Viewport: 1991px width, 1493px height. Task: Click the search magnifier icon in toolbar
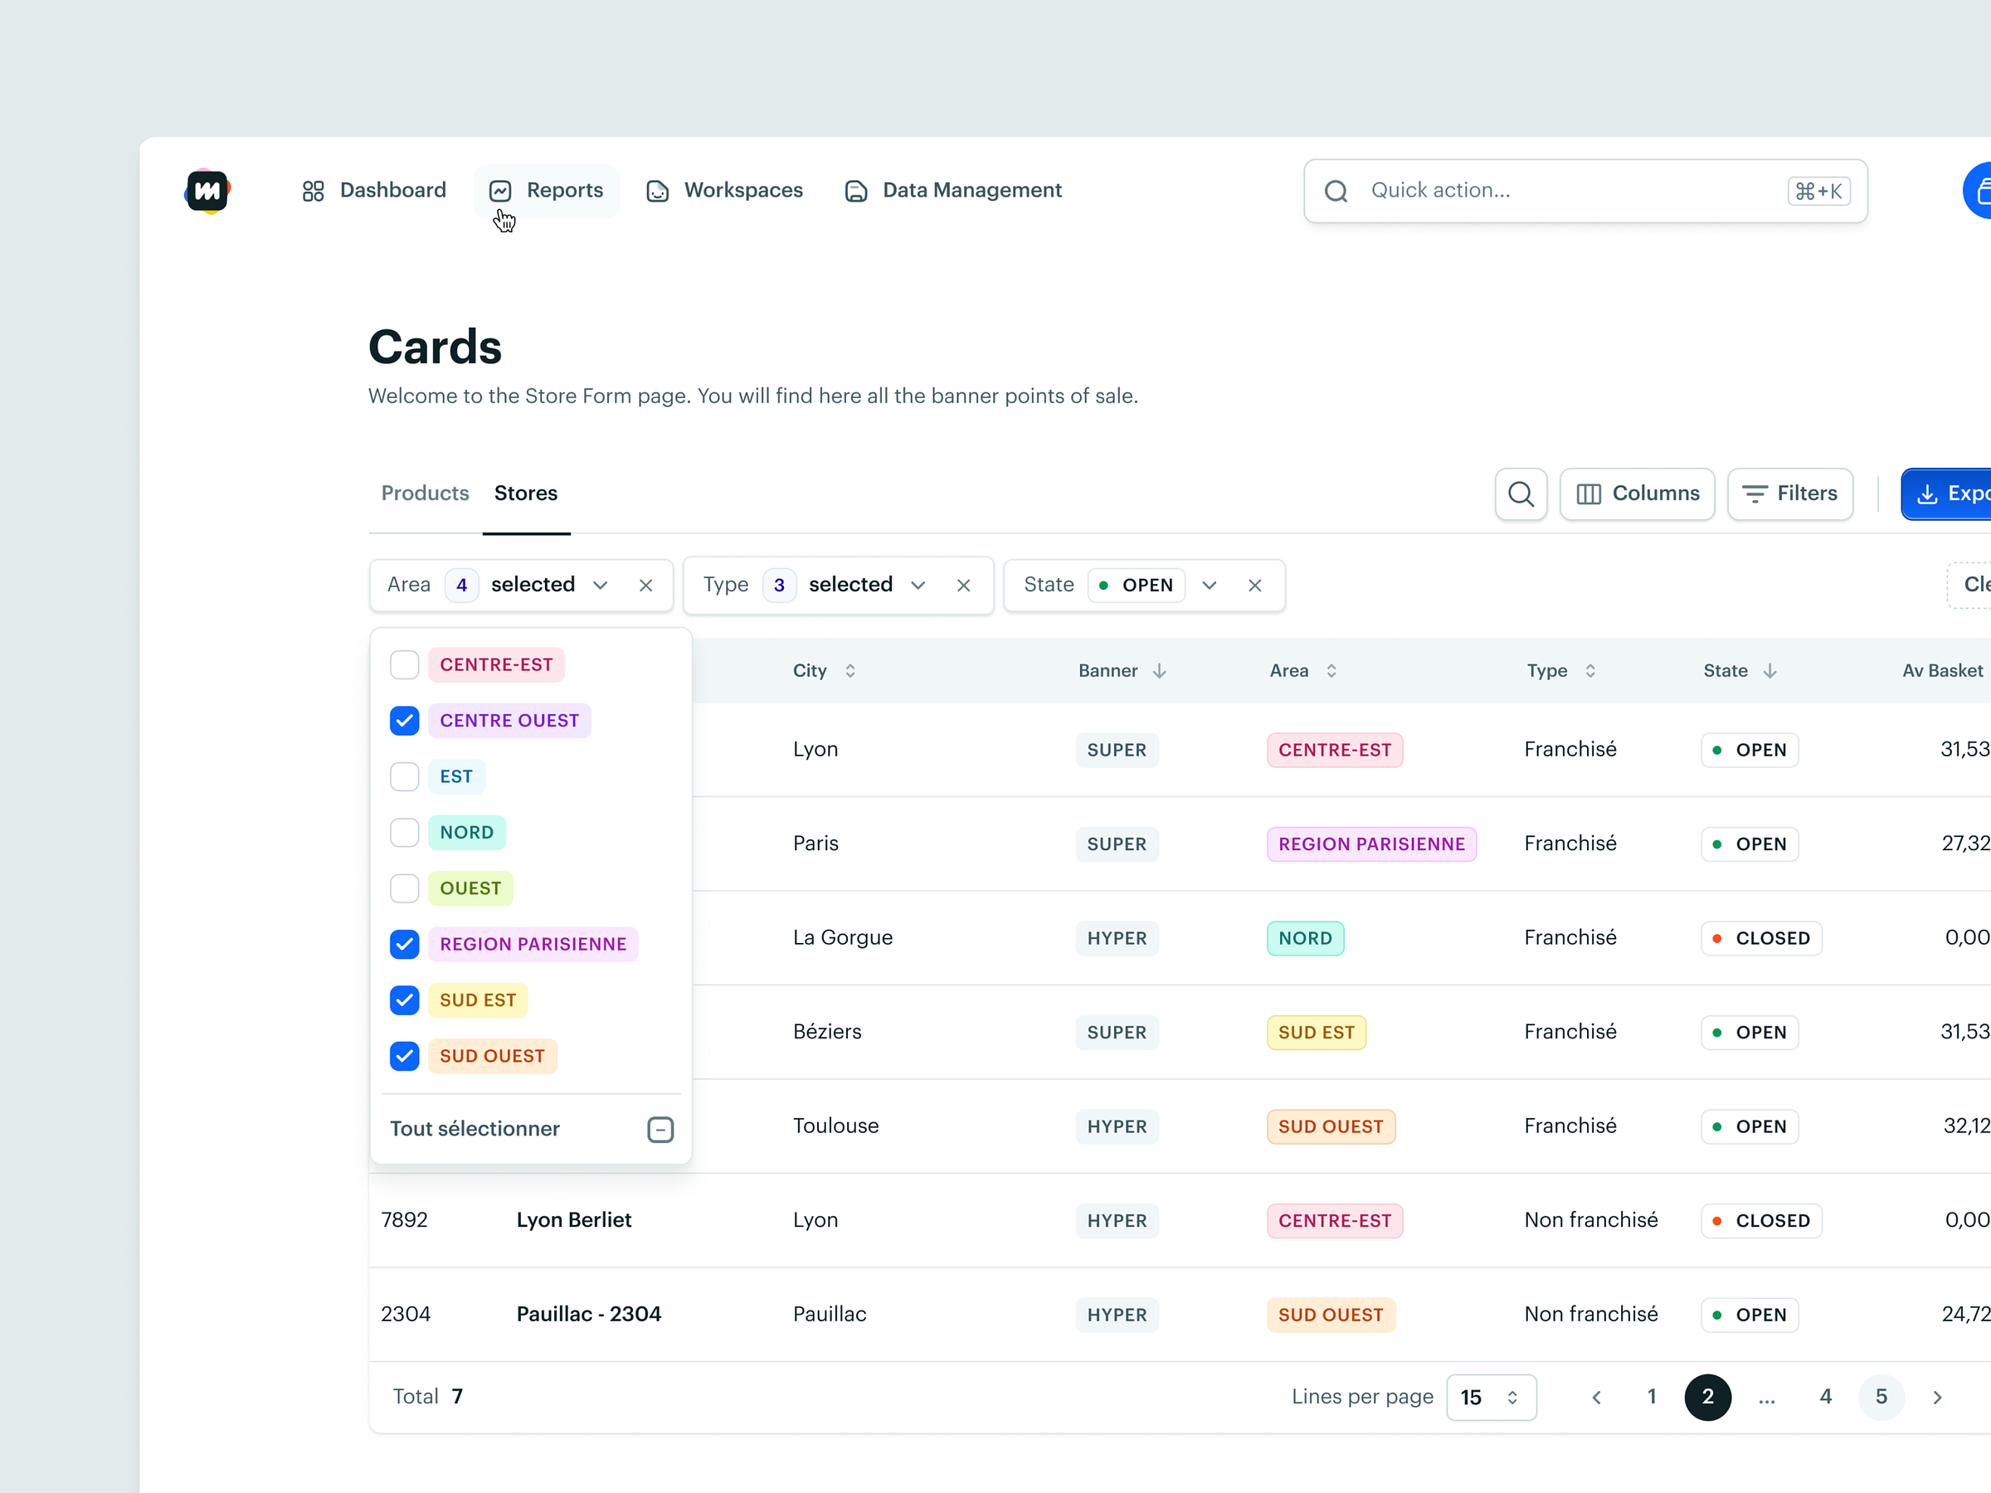pyautogui.click(x=1519, y=494)
